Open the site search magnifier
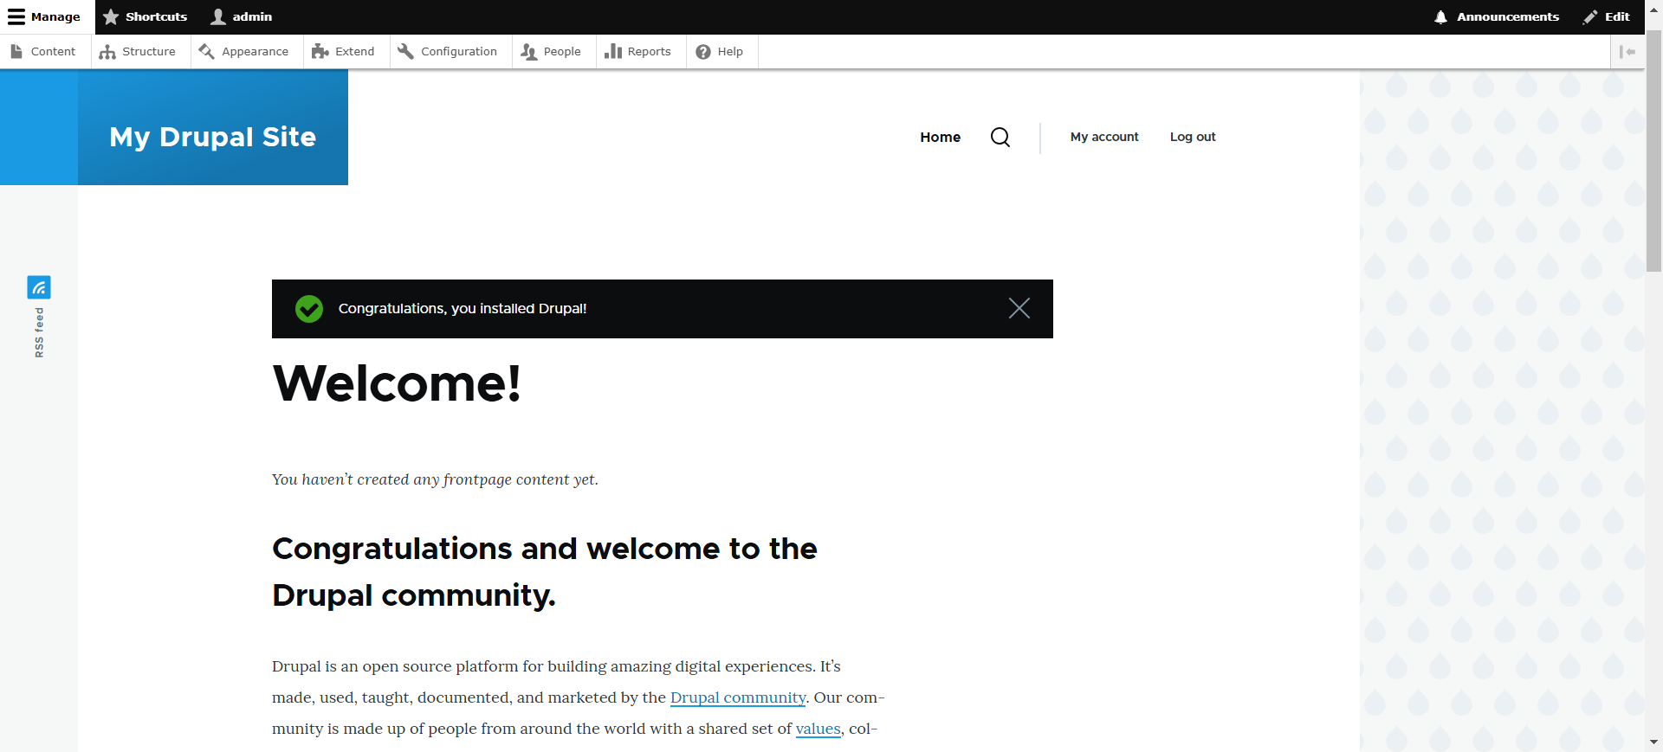Screen dimensions: 1663x752 coord(1000,137)
